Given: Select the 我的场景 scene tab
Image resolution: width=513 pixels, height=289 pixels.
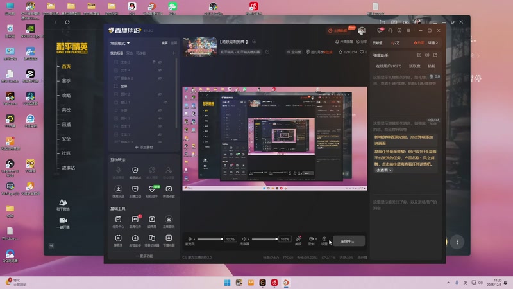Looking at the screenshot, I should point(117,53).
